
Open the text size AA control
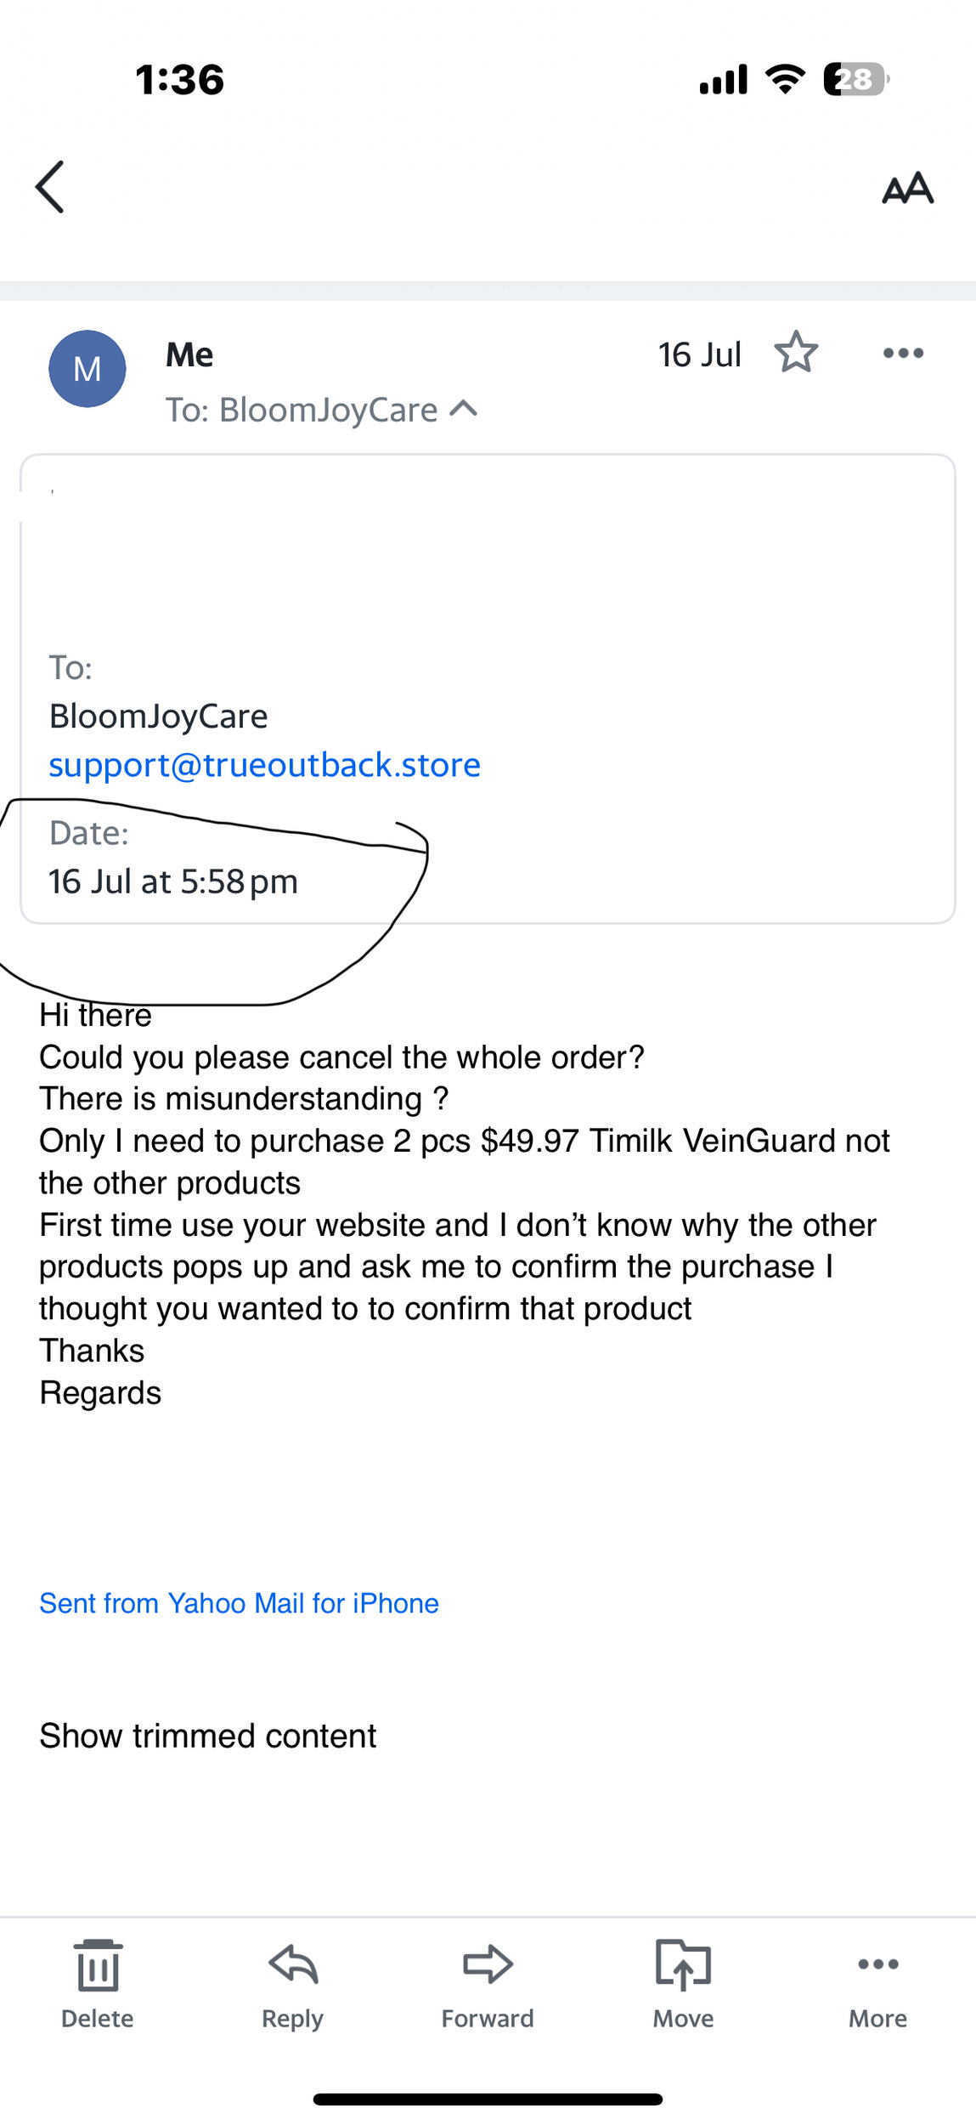pyautogui.click(x=907, y=188)
